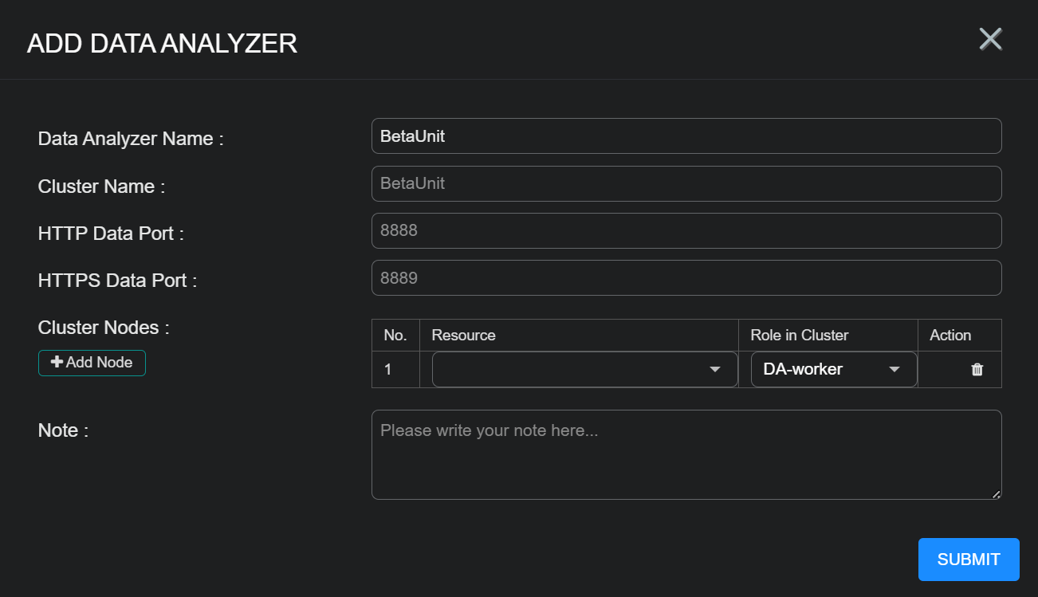Click the Cluster Nodes label
This screenshot has width=1038, height=597.
[x=104, y=328]
